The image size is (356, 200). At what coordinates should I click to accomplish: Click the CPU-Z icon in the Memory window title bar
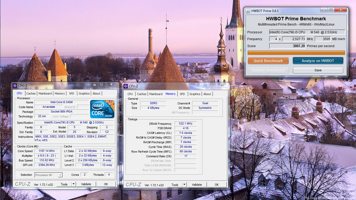point(126,86)
